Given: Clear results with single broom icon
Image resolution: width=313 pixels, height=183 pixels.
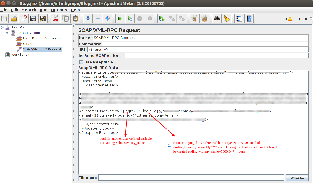Looking at the screenshot, I should 194,19.
